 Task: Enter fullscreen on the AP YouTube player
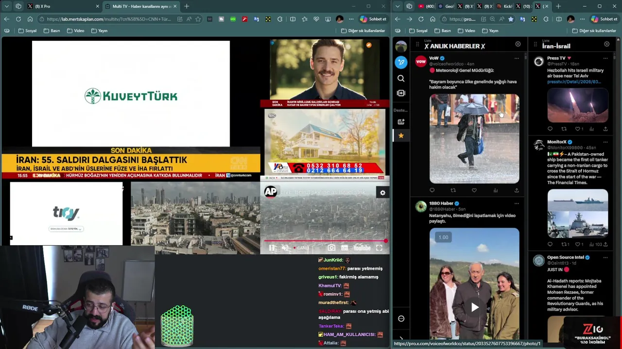tap(379, 248)
